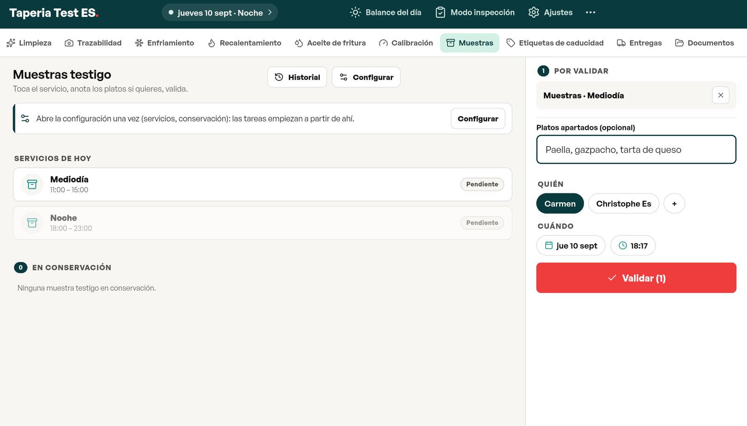747x426 pixels.
Task: Expand the jueves 10 sept Noche selector
Action: [x=220, y=13]
